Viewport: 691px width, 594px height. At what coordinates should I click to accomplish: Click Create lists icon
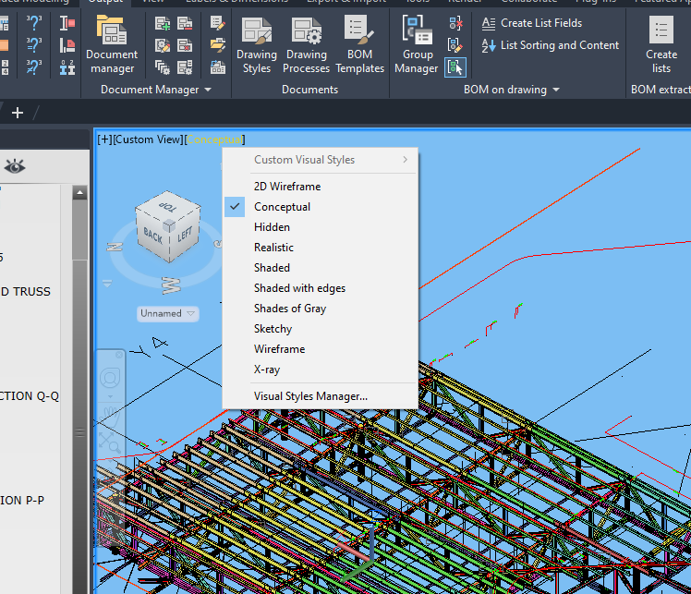661,44
